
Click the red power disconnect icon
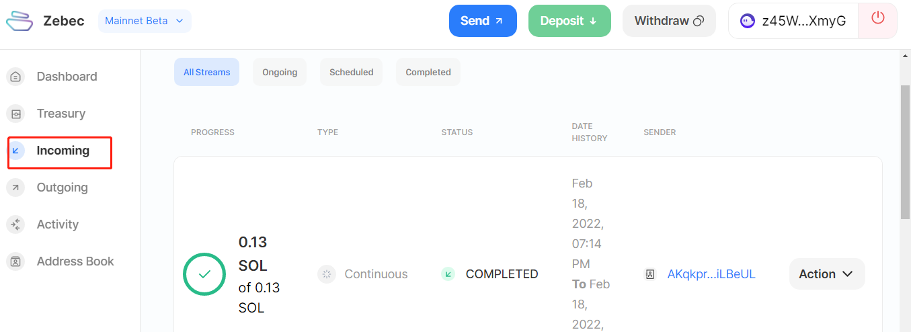878,19
